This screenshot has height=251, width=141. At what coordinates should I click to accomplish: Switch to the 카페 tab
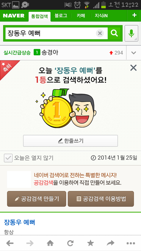click(x=81, y=16)
